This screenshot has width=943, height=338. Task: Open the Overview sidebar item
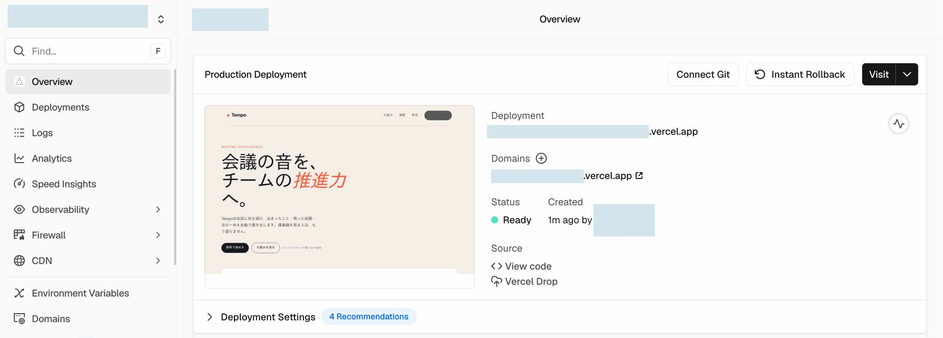click(x=88, y=81)
